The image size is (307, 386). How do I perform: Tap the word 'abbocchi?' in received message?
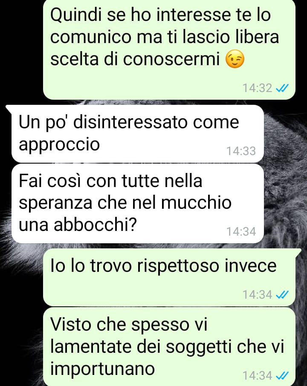click(95, 224)
